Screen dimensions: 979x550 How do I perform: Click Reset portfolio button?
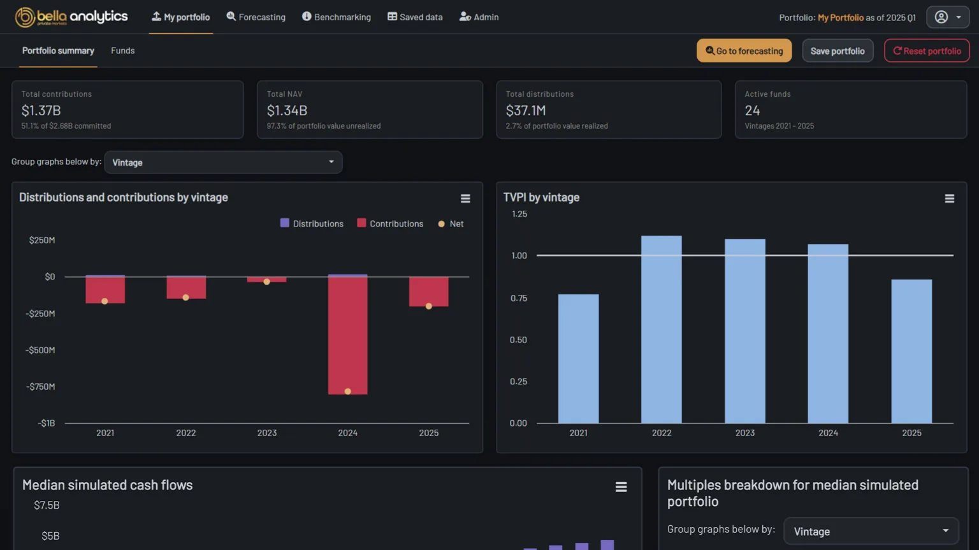[927, 51]
